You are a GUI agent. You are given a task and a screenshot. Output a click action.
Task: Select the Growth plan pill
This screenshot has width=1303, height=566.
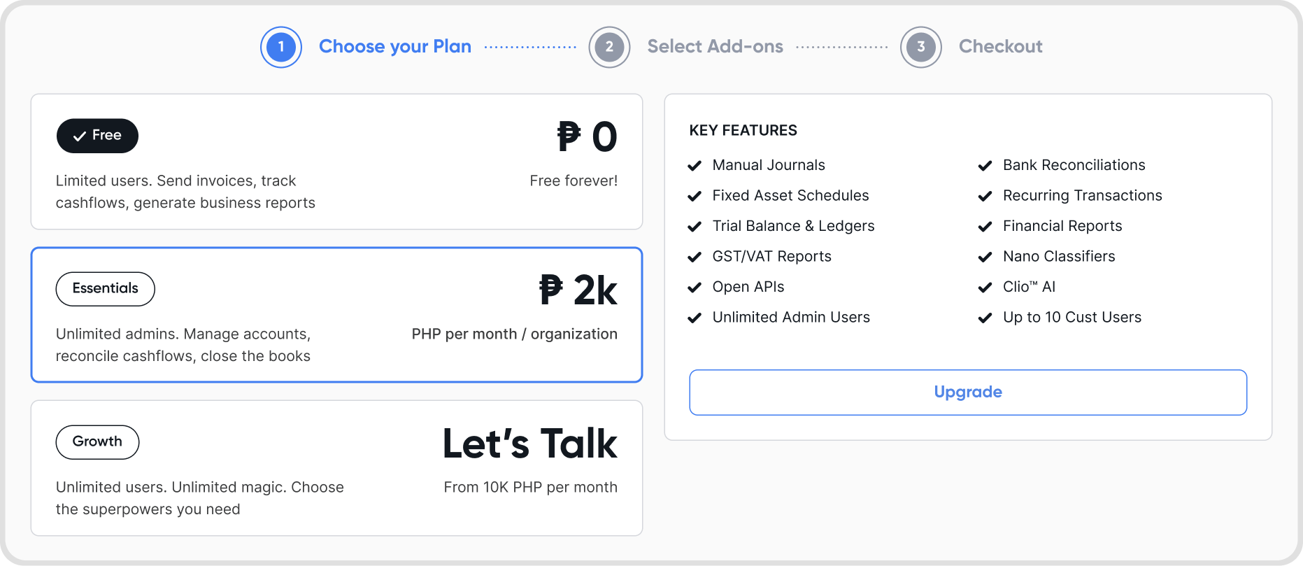(x=97, y=442)
